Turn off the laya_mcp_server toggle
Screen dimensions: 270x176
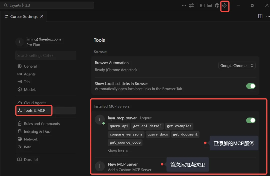[x=251, y=120]
